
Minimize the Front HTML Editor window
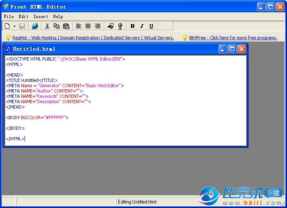coord(261,7)
